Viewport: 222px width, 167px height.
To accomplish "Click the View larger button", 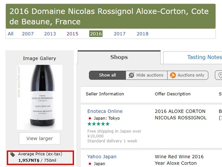I will (x=40, y=138).
